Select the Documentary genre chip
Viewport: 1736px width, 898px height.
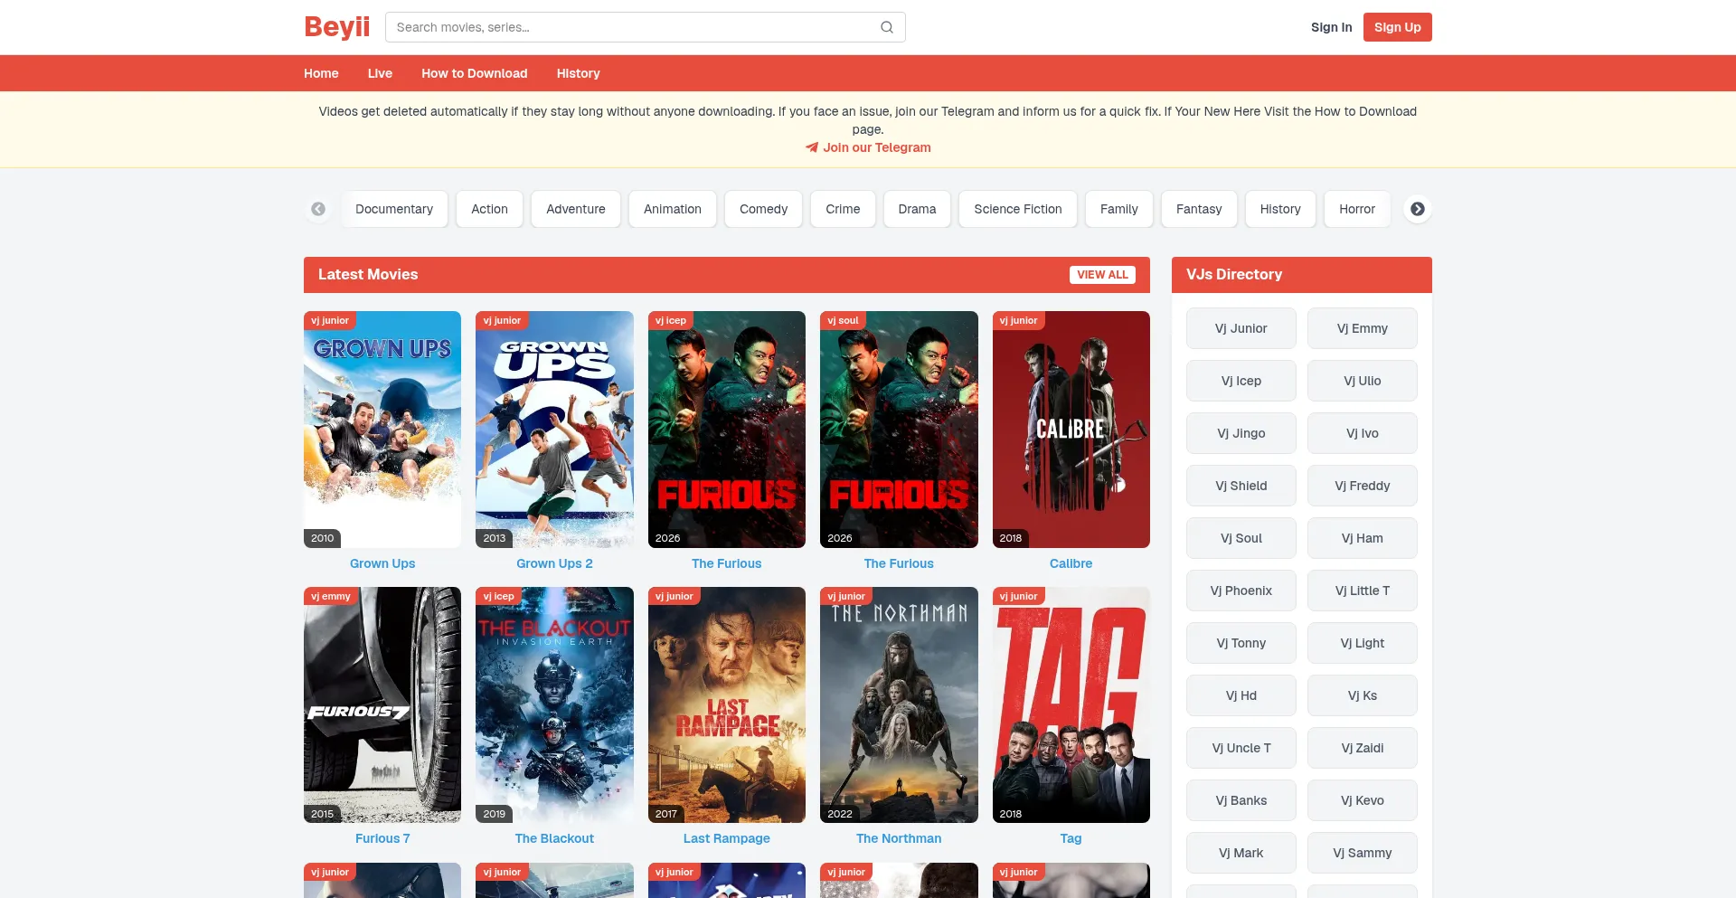coord(394,209)
